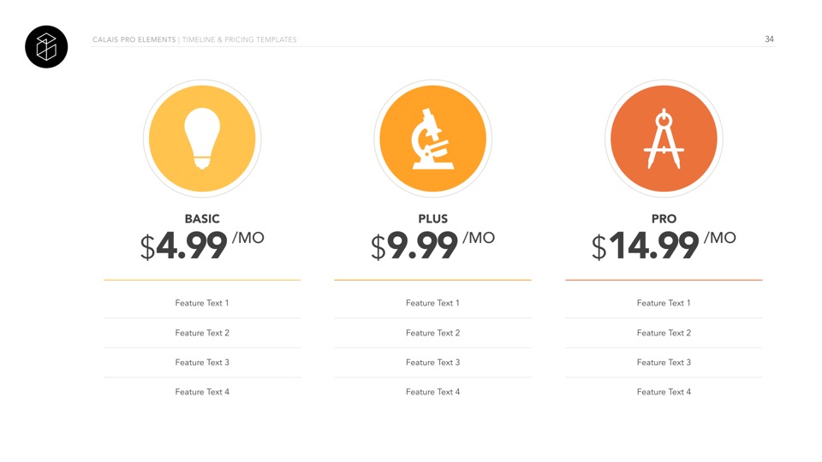
Task: Click the orange microscope icon
Action: click(432, 139)
